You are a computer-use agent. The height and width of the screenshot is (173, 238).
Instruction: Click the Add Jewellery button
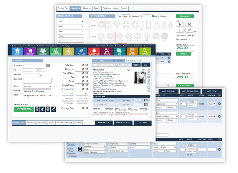click(x=185, y=16)
